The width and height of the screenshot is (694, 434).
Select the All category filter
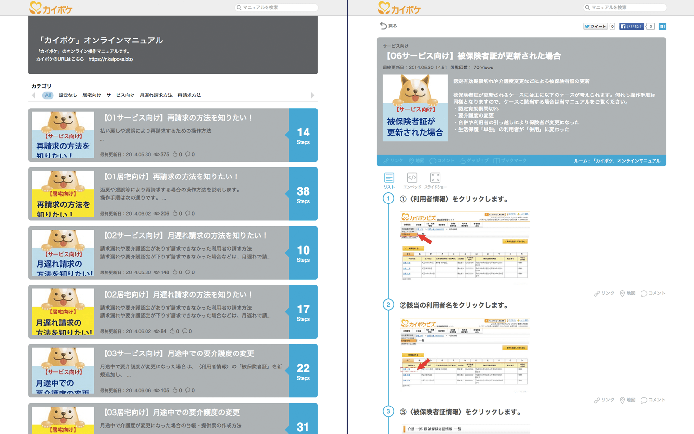click(48, 95)
